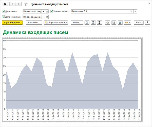152x127 pixels.
Task: Collapse all report groups icon
Action: tap(93, 23)
